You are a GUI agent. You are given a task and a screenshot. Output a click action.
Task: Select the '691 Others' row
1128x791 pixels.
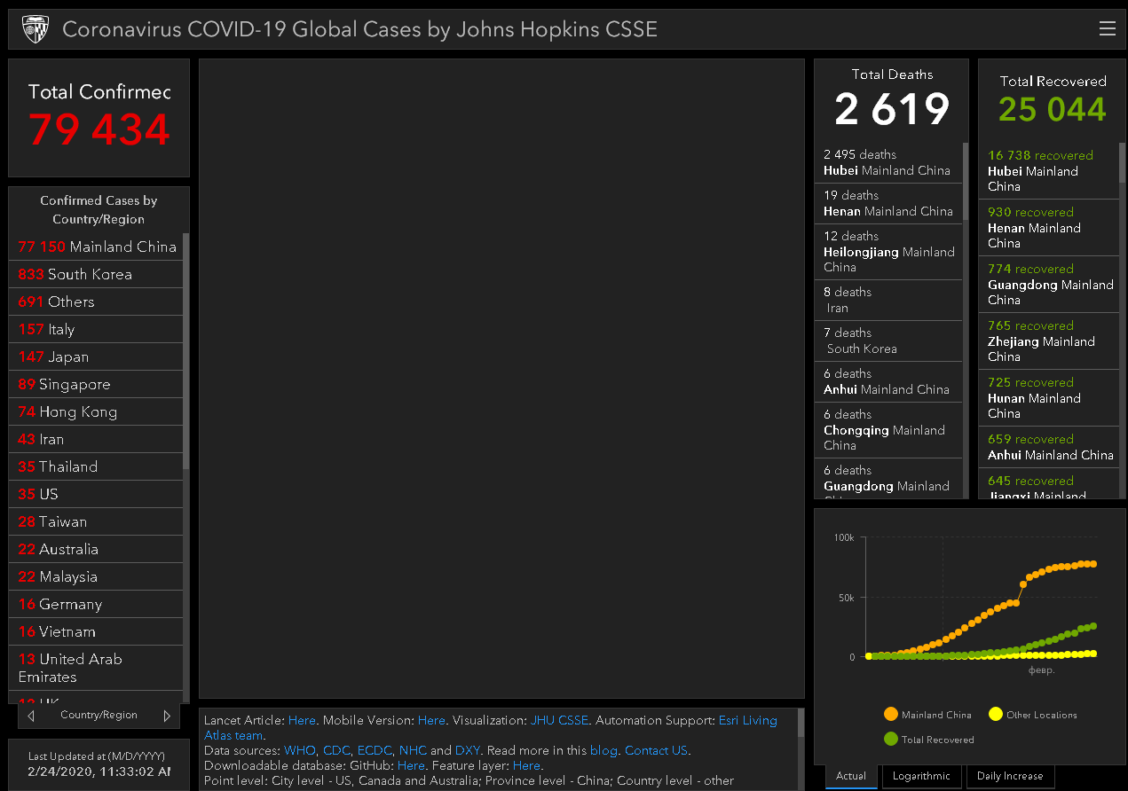(x=96, y=302)
